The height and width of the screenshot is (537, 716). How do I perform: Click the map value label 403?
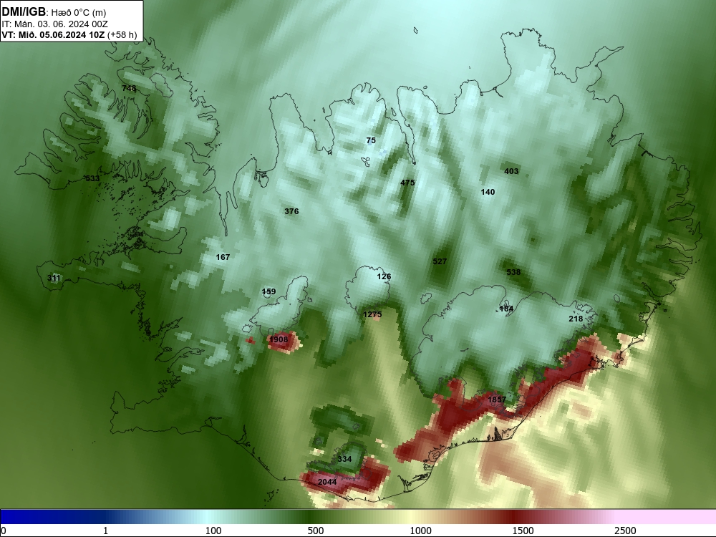coord(511,171)
